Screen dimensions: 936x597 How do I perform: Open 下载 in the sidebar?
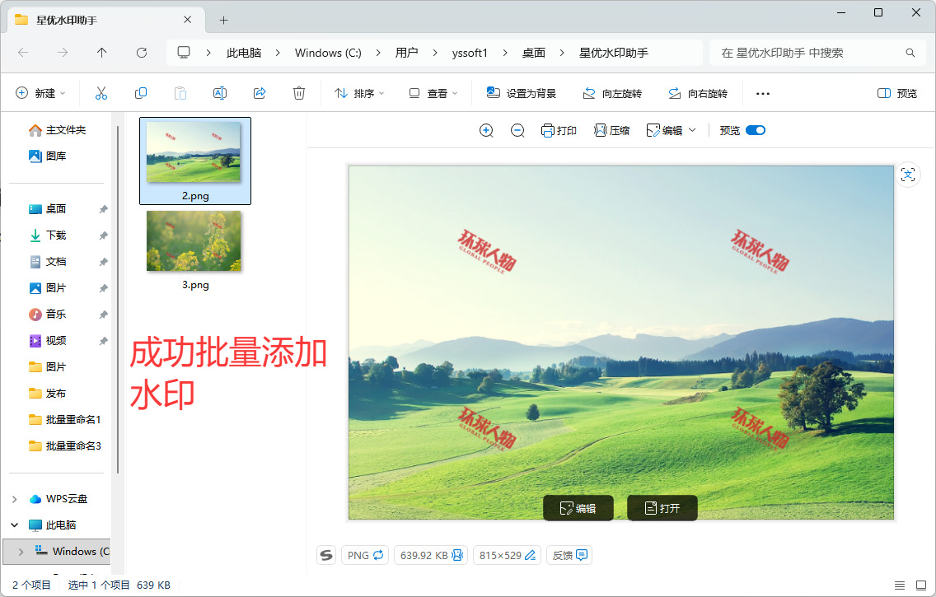pos(48,235)
